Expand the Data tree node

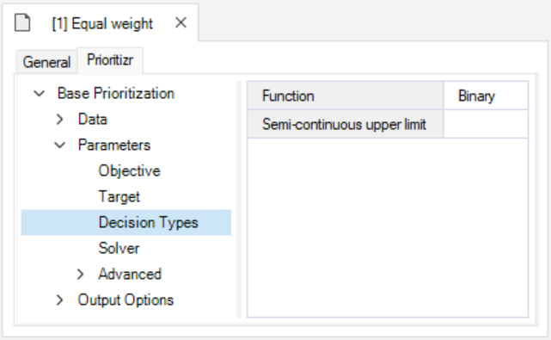coord(59,120)
